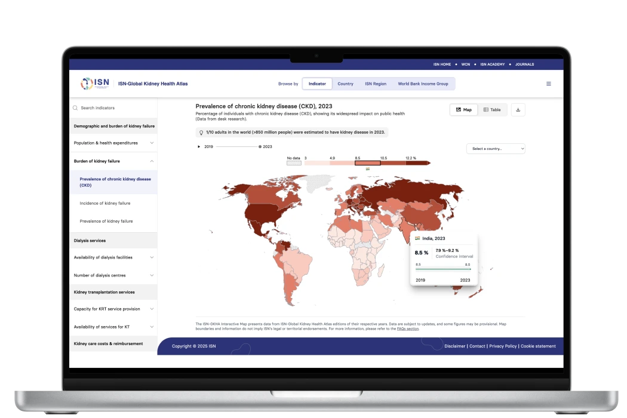Open the hamburger menu icon
Screen dimensions: 627x418
point(549,84)
